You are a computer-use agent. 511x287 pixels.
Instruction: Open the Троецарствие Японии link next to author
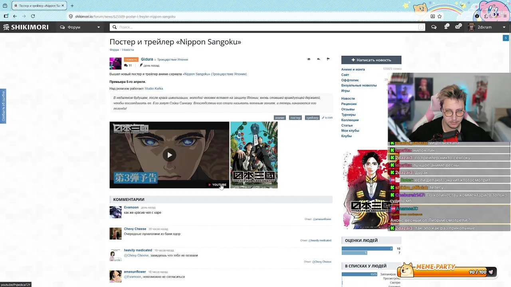(172, 60)
